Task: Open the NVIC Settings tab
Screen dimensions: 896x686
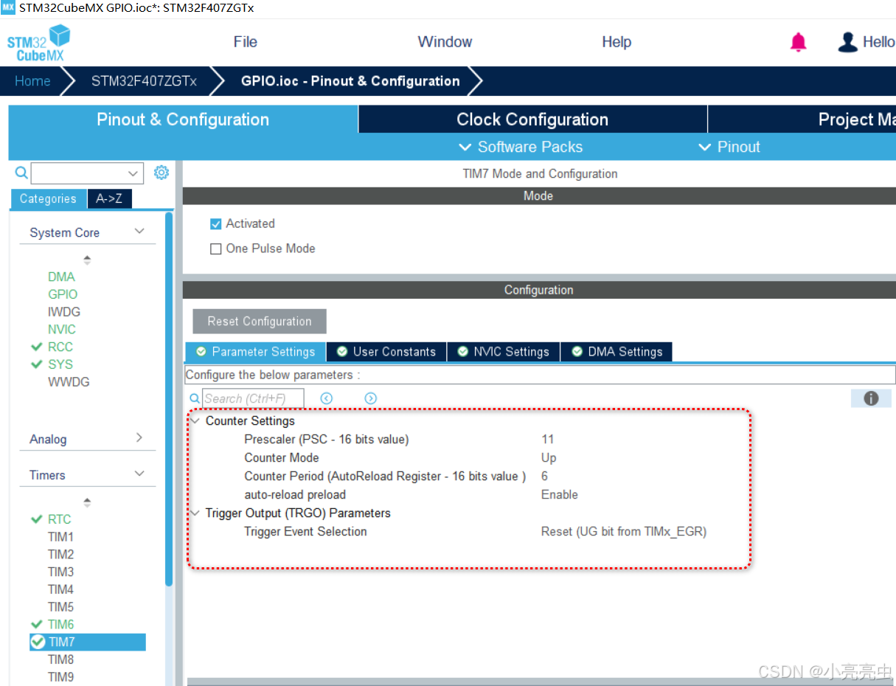Action: tap(504, 352)
